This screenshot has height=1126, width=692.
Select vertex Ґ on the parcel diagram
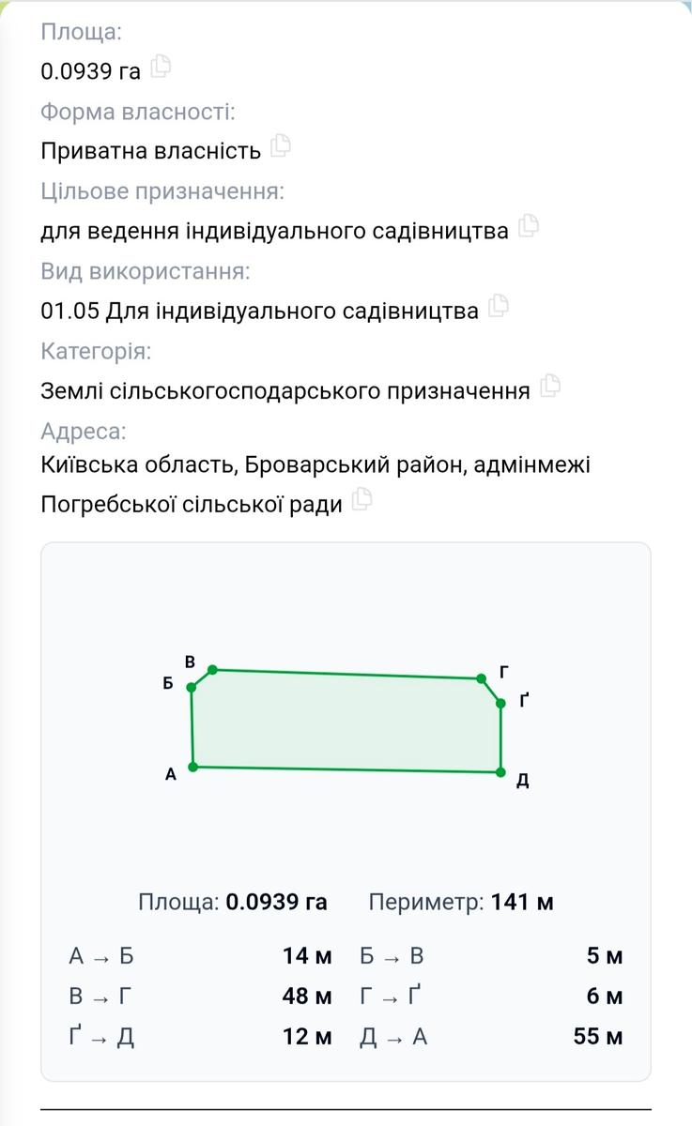click(x=500, y=702)
